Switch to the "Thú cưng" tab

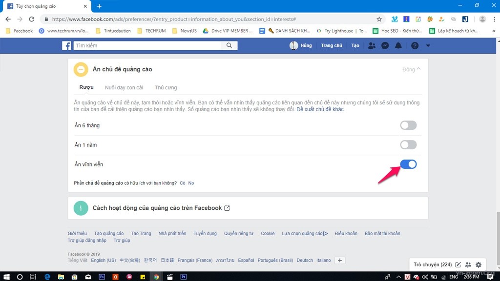point(166,88)
